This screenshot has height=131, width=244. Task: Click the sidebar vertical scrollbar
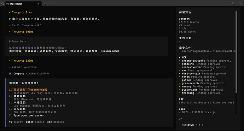pos(236,52)
